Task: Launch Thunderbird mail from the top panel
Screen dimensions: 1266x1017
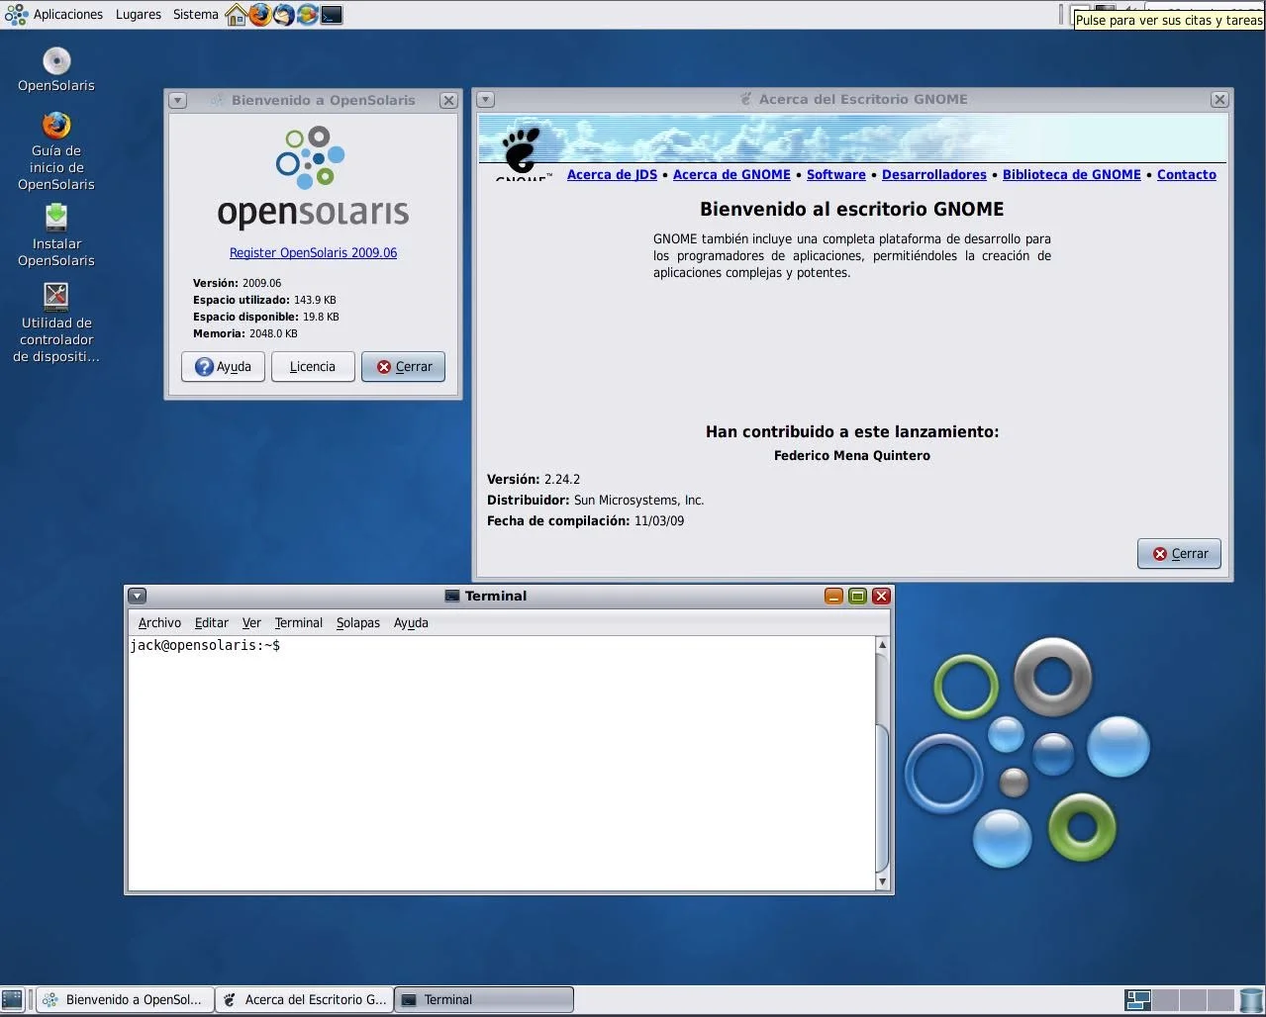Action: [283, 15]
